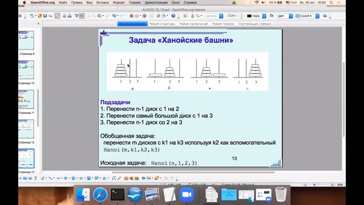Open the fill color dropdown "Синий 8"

point(317,16)
